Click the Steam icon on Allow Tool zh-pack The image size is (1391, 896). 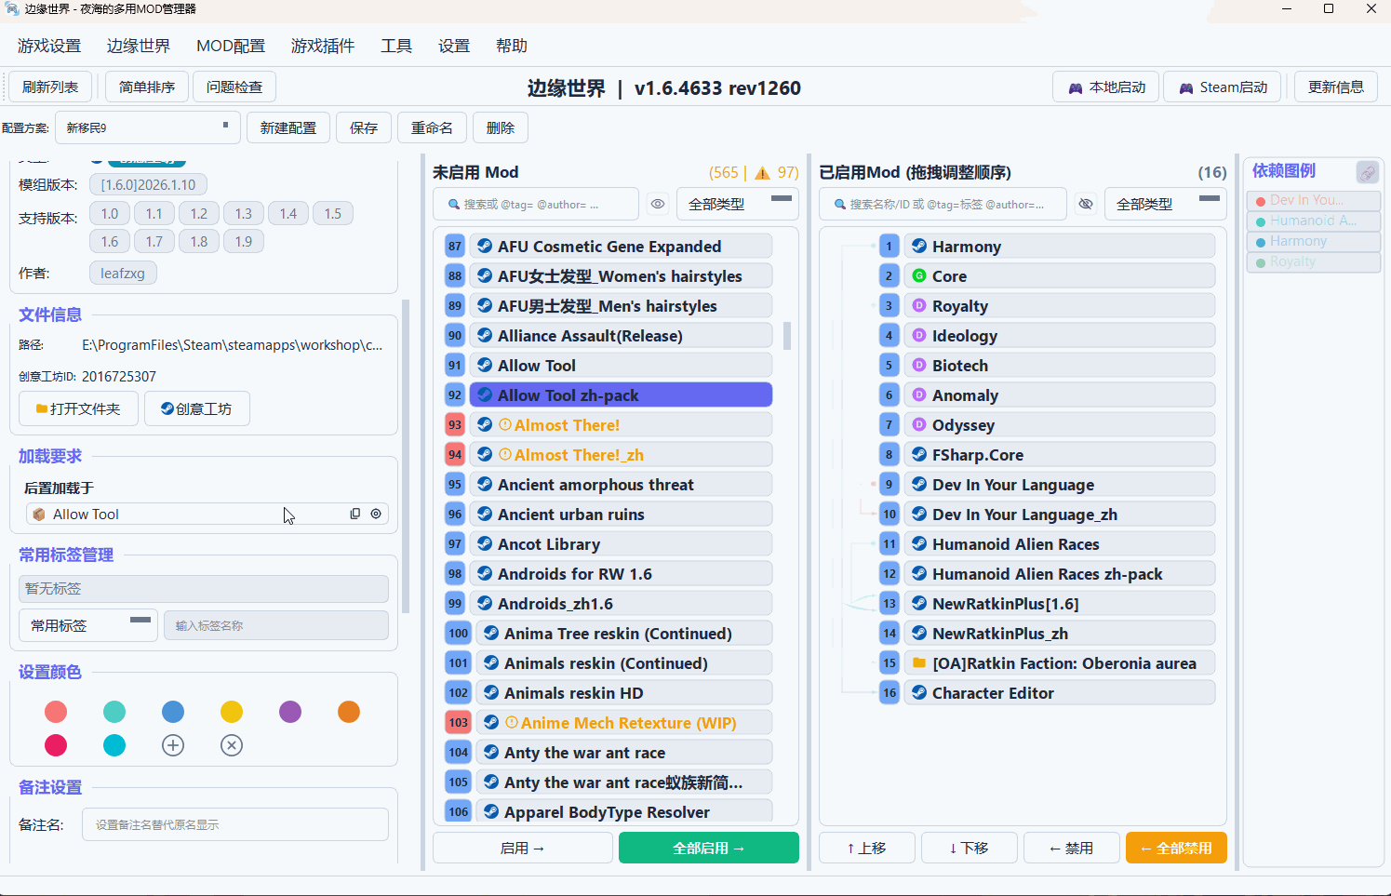click(485, 395)
